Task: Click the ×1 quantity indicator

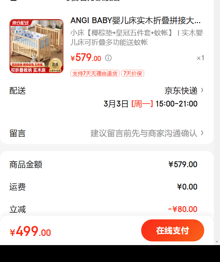Action: point(200,58)
